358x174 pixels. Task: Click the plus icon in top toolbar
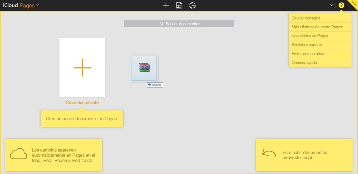pyautogui.click(x=166, y=6)
